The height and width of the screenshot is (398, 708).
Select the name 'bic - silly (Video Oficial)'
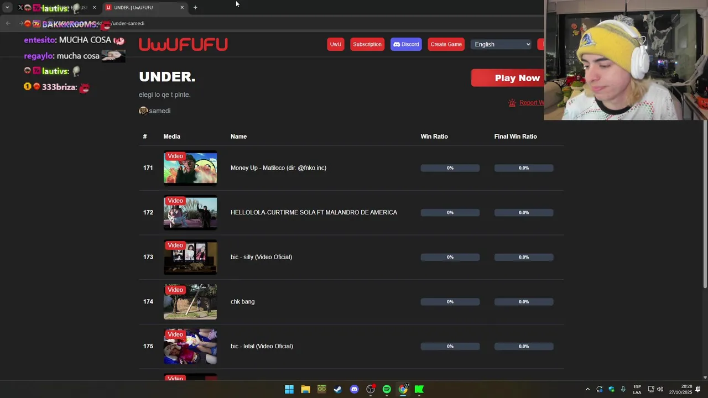pyautogui.click(x=261, y=257)
